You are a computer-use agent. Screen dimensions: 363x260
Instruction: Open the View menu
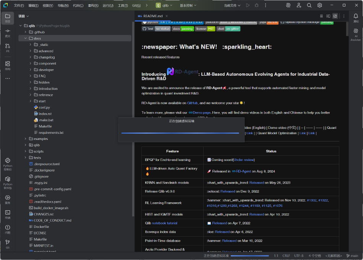click(x=48, y=5)
